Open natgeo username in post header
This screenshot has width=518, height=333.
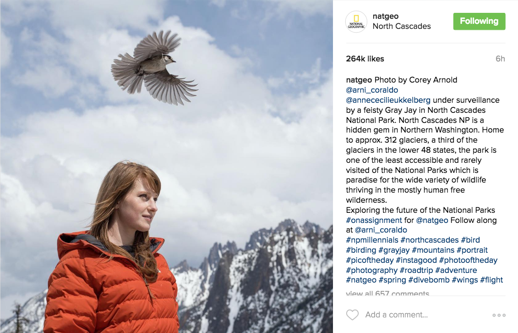(386, 16)
